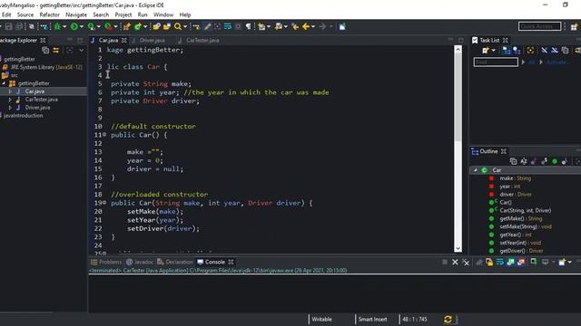Click the Save All icon in toolbar
This screenshot has height=326, width=581.
19,26
